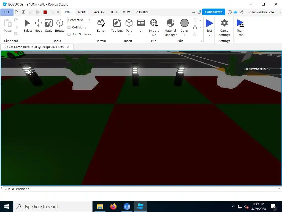This screenshot has width=282, height=212.
Task: Open Firefox from the taskbar
Action: pos(113,206)
